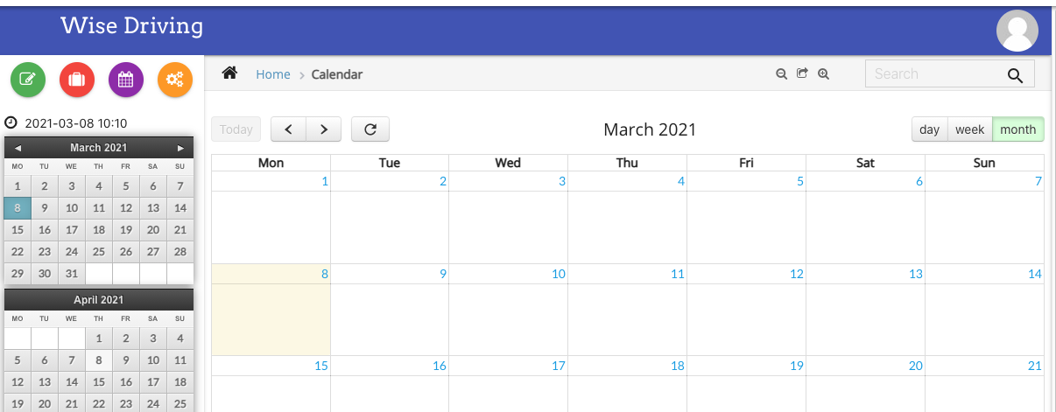
Task: Click the refresh calendar button
Action: click(370, 129)
